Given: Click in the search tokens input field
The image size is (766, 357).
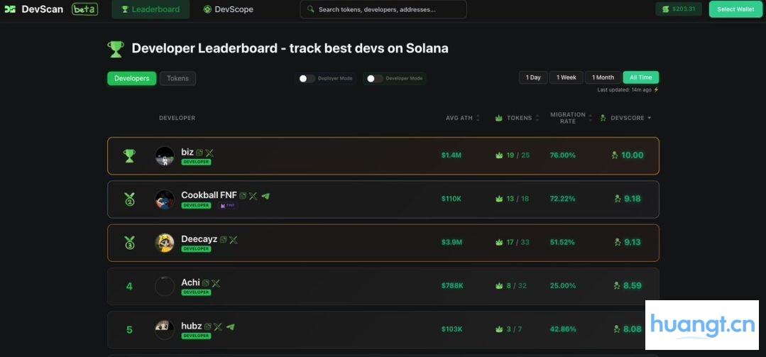Looking at the screenshot, I should click(x=387, y=10).
